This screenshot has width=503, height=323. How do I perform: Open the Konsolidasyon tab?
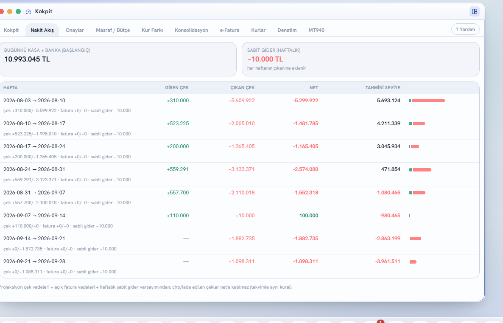(x=192, y=30)
